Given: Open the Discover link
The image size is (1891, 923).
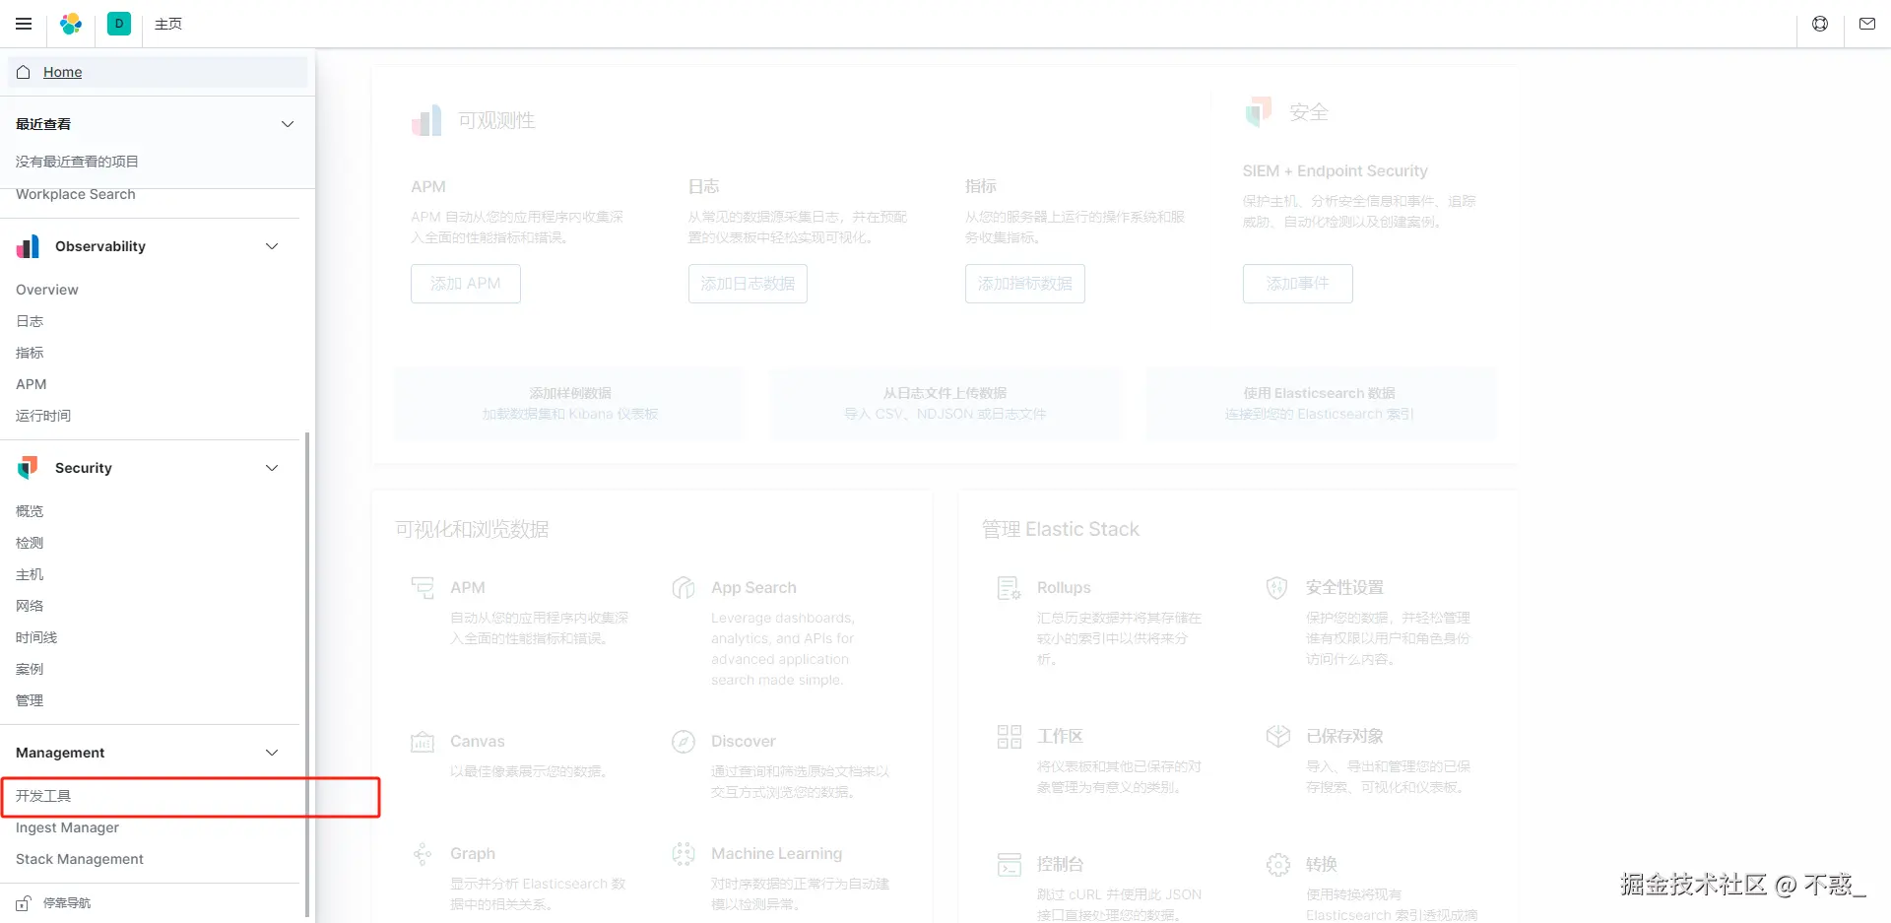Looking at the screenshot, I should [744, 742].
